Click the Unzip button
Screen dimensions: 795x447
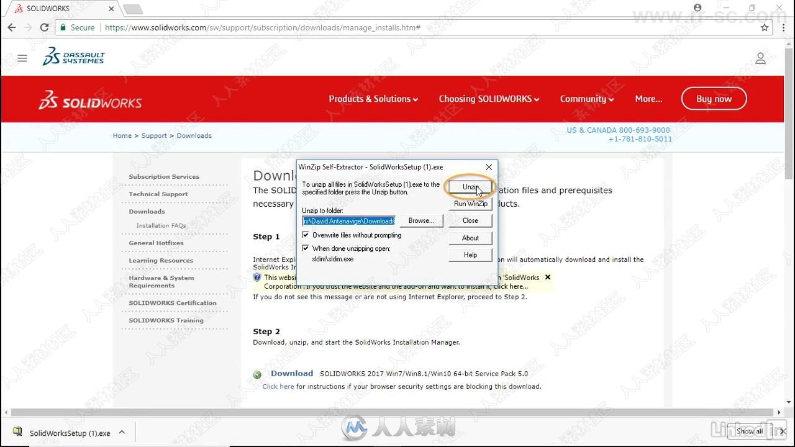(470, 187)
